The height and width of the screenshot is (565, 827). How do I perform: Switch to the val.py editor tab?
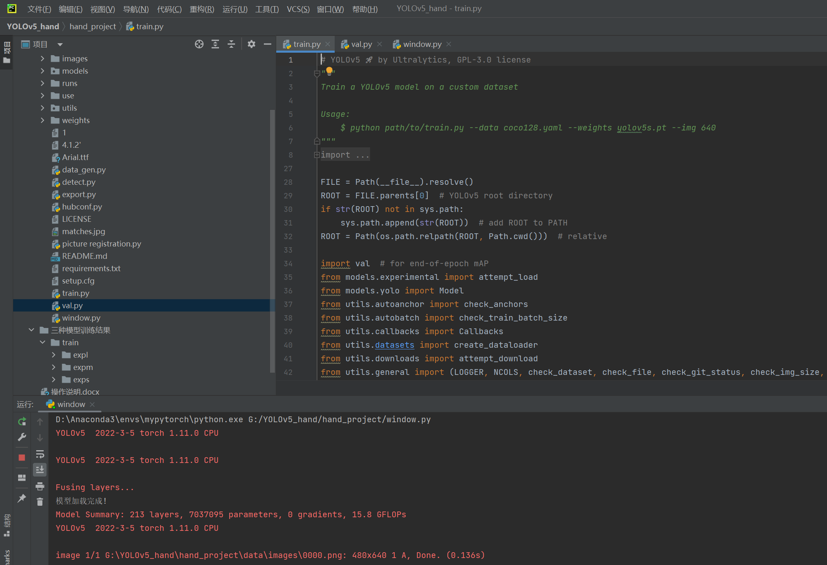click(361, 44)
